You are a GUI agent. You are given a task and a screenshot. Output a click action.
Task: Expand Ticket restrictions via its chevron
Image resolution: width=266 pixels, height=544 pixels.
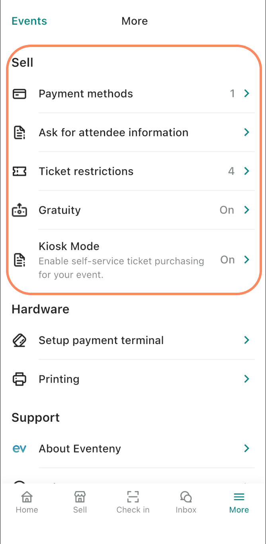(247, 171)
